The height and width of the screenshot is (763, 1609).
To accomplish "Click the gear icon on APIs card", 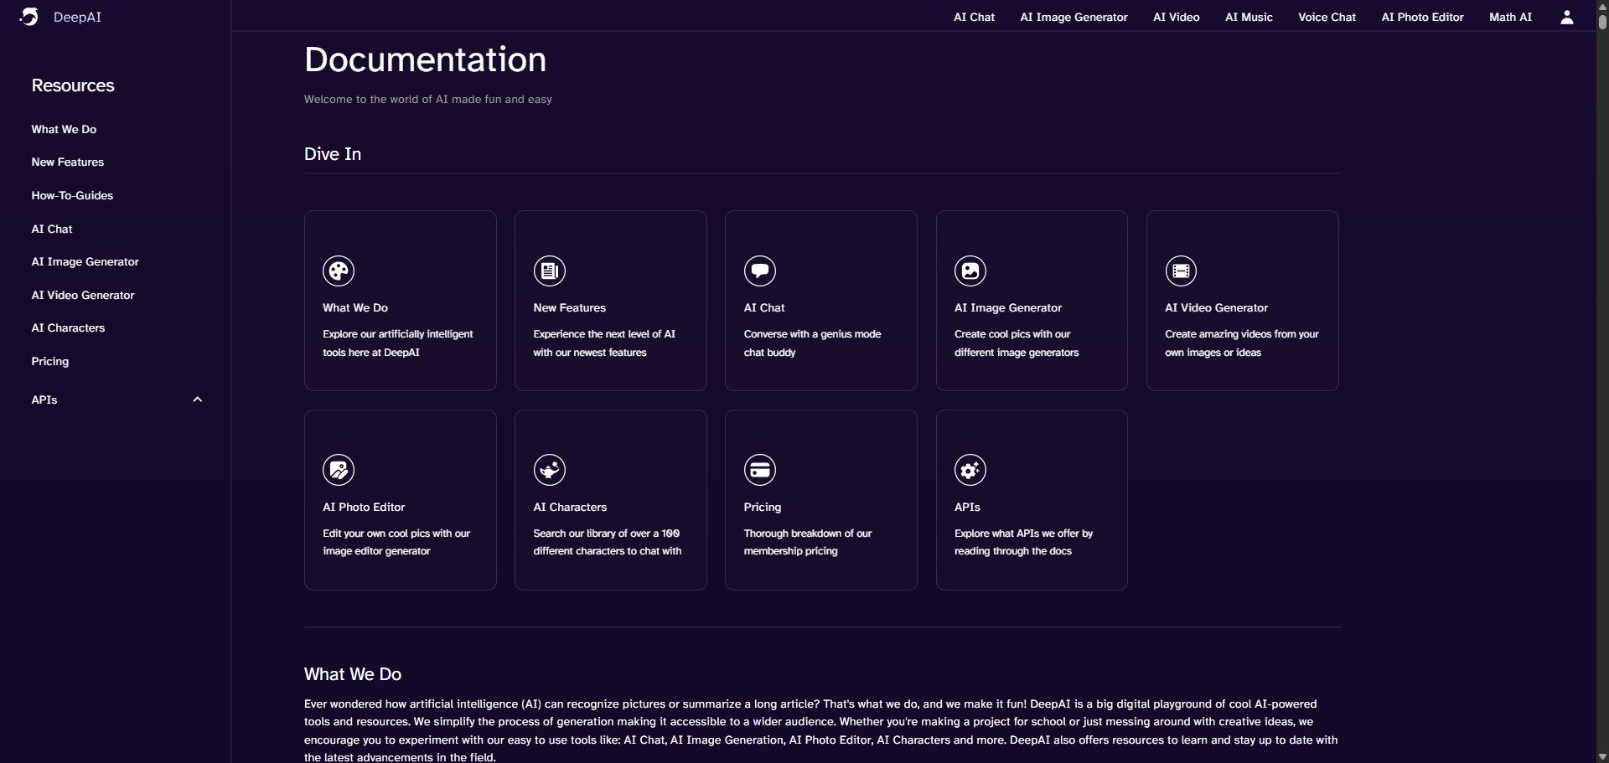I will point(970,470).
